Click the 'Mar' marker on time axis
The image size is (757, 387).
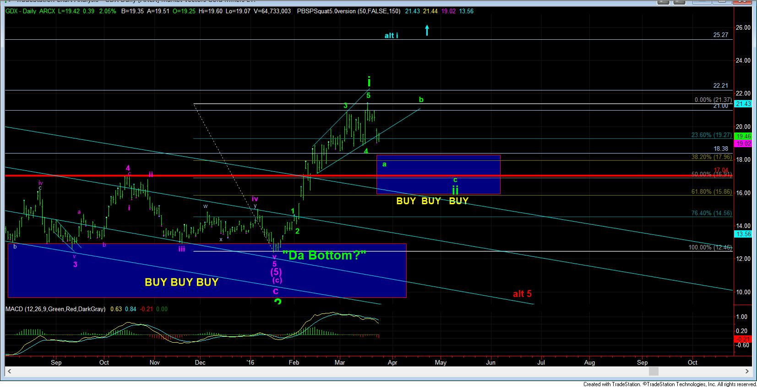[x=340, y=362]
